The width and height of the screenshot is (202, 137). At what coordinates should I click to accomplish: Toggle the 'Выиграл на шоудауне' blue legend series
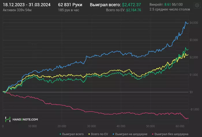[130, 134]
